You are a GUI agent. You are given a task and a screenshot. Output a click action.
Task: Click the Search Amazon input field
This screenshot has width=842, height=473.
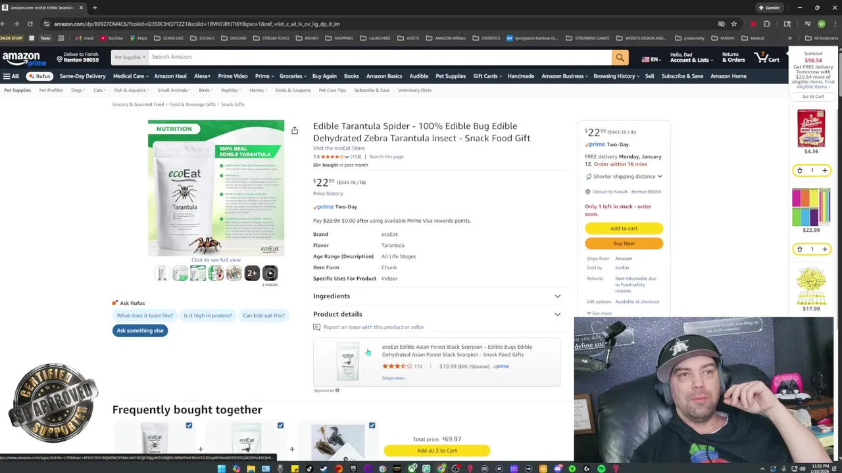pos(380,57)
